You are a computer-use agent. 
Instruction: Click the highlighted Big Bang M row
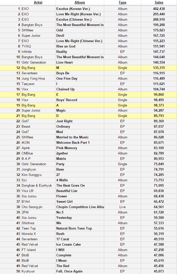pos(88,68)
